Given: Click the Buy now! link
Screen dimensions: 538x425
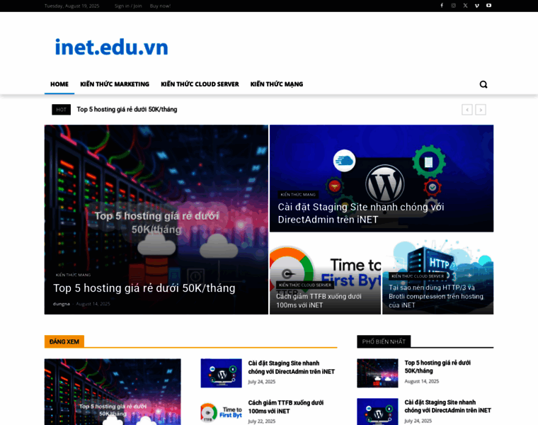Looking at the screenshot, I should pos(160,6).
